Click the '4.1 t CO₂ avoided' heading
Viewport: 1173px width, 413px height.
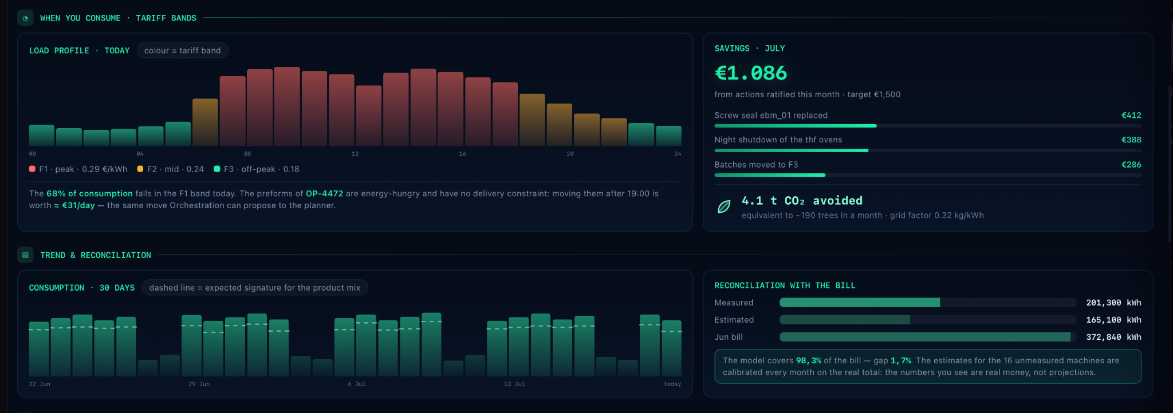802,201
